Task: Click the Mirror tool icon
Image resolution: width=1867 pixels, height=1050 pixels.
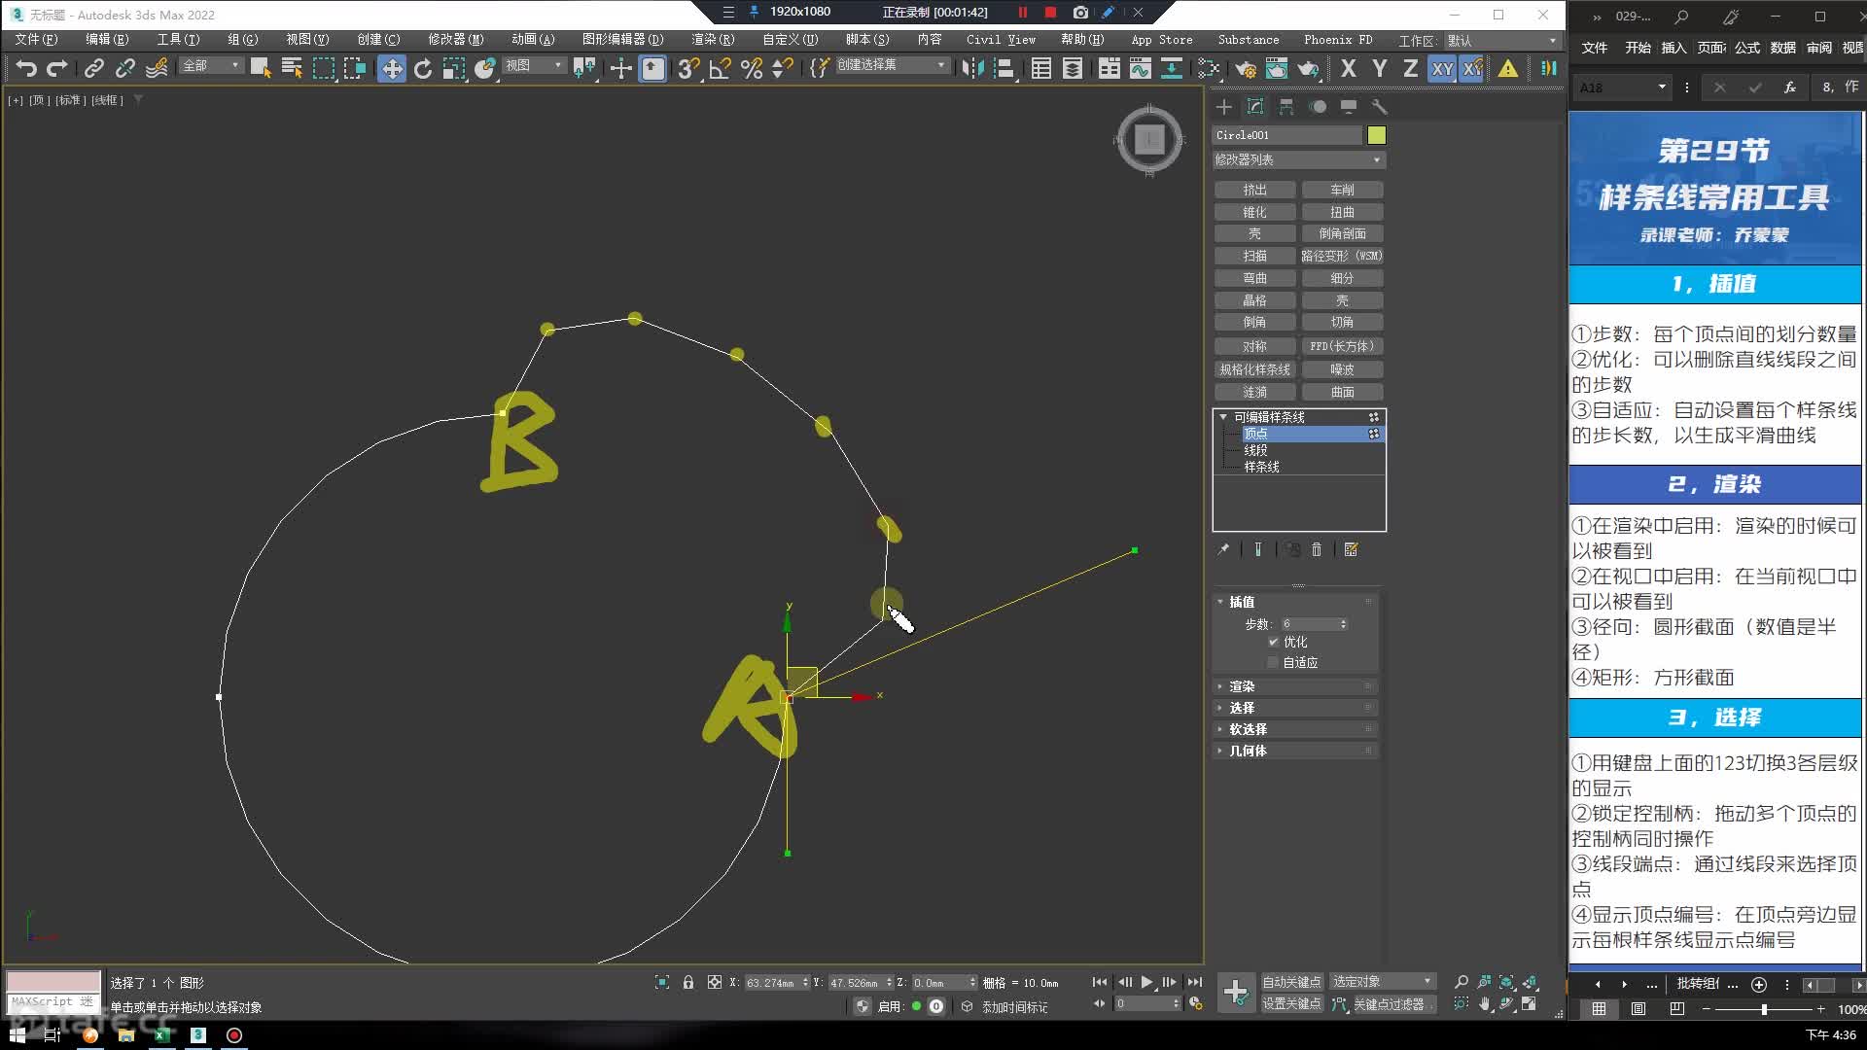Action: [971, 68]
